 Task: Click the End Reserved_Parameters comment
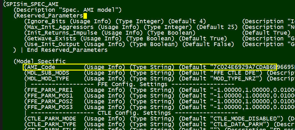(67, 50)
